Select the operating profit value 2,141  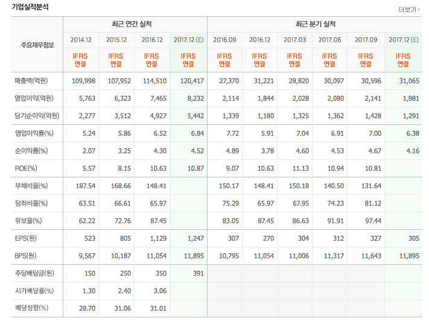(x=373, y=98)
